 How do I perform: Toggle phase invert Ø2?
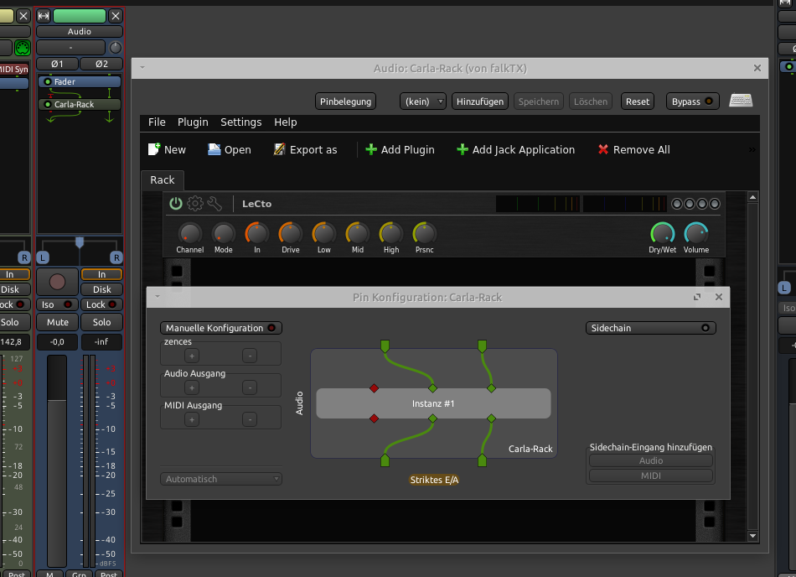point(101,64)
